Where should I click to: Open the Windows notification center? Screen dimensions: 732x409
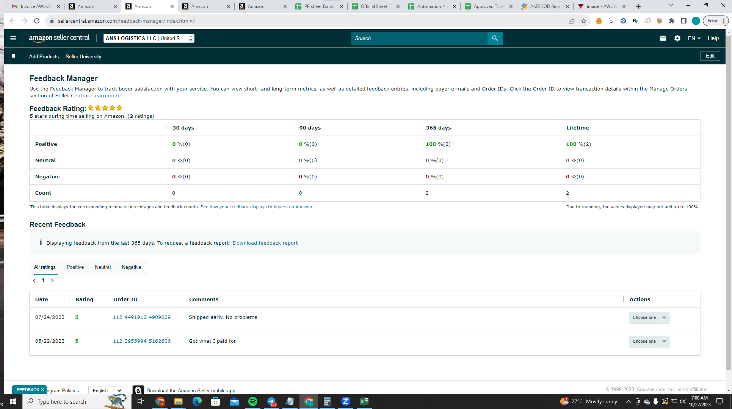pyautogui.click(x=719, y=401)
